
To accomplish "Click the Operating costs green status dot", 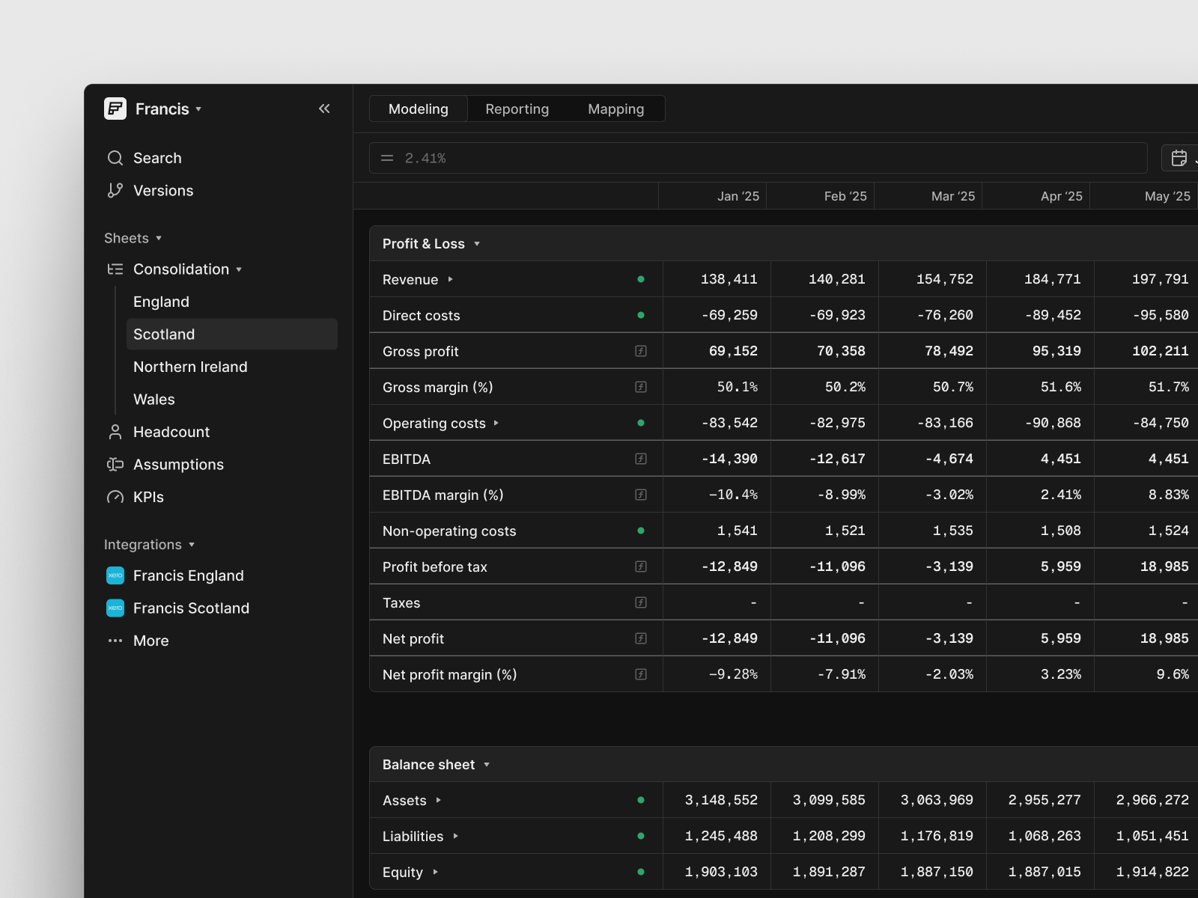I will click(x=641, y=423).
